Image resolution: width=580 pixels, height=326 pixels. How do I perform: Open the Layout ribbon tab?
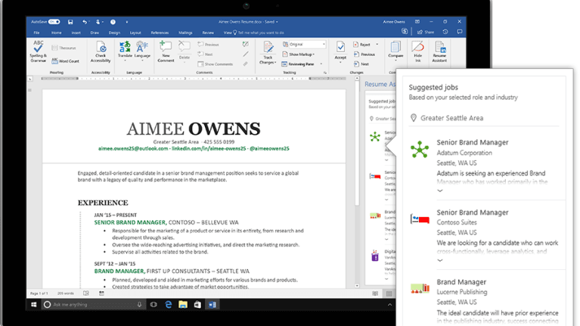(x=135, y=33)
